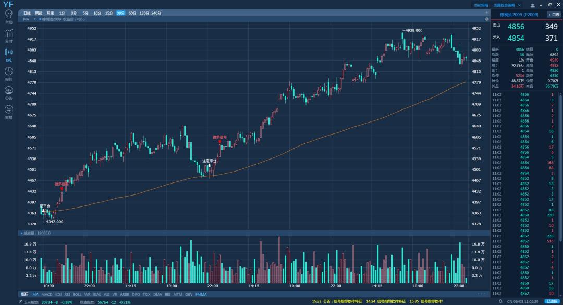Select the 3分 timeframe

pyautogui.click(x=74, y=13)
